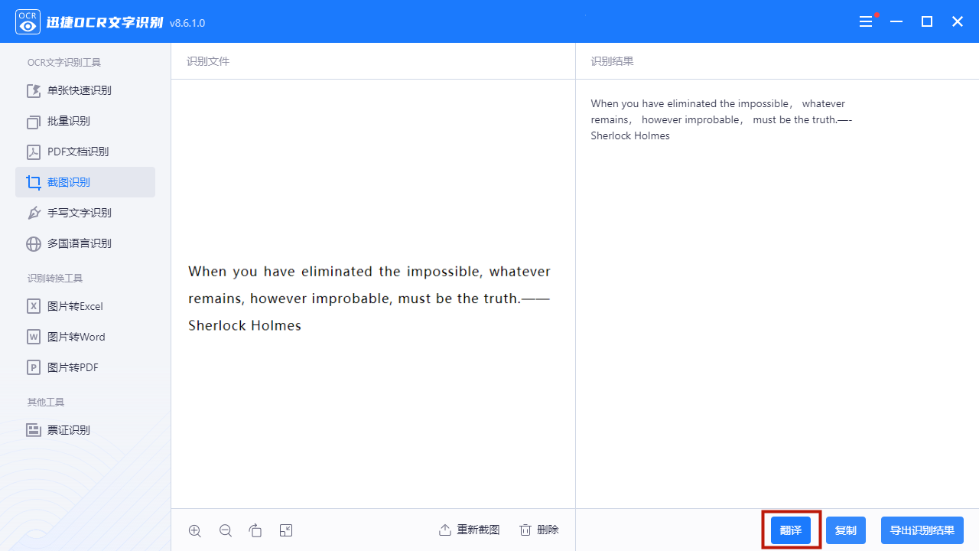
Task: Open 多国语言识别 multi-language recognition
Action: 86,243
